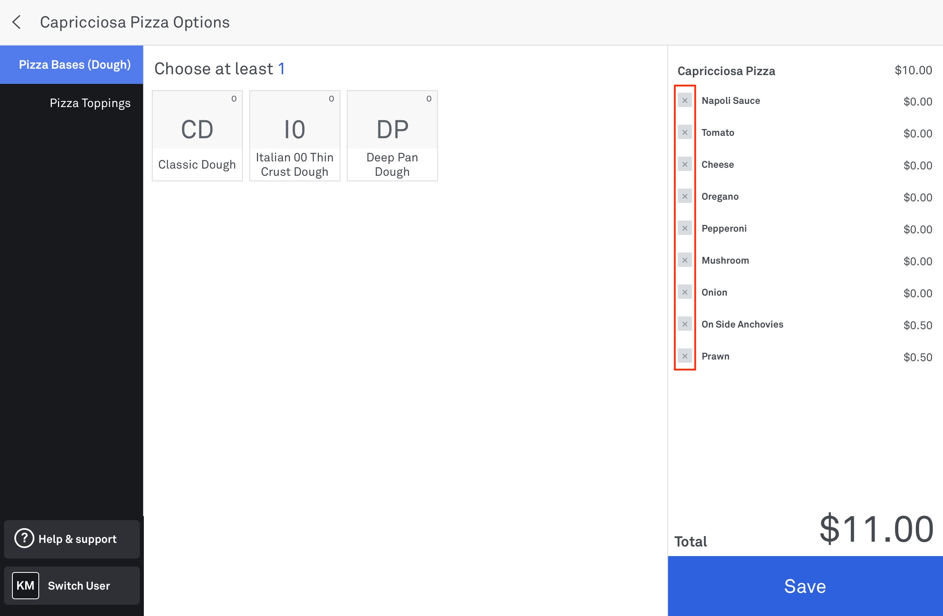Remove Mushroom with its X icon

[x=685, y=260]
